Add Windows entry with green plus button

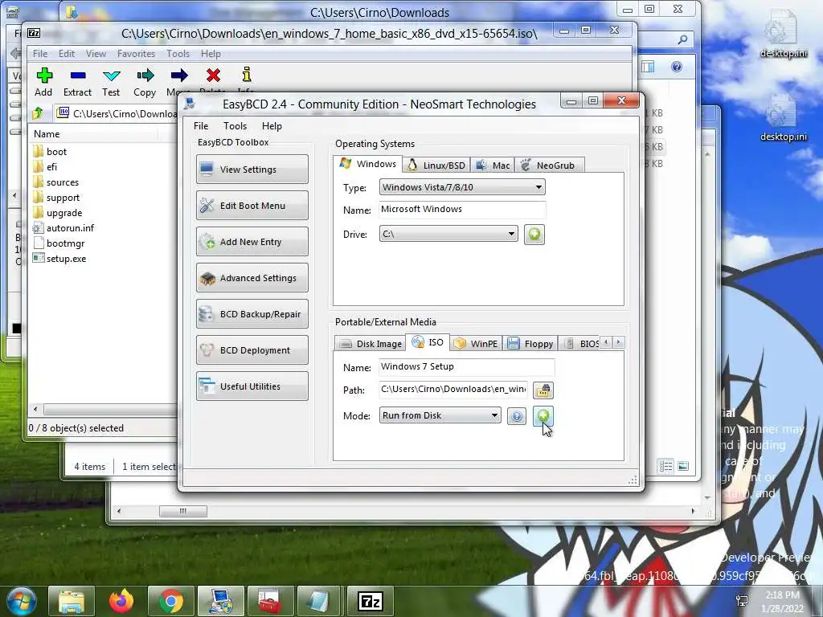(x=534, y=234)
